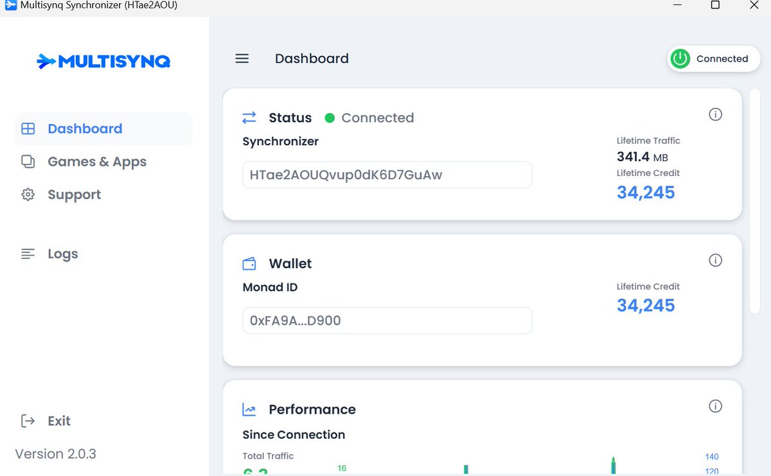Click the Status sync arrows icon
The image size is (771, 476).
[x=249, y=118]
